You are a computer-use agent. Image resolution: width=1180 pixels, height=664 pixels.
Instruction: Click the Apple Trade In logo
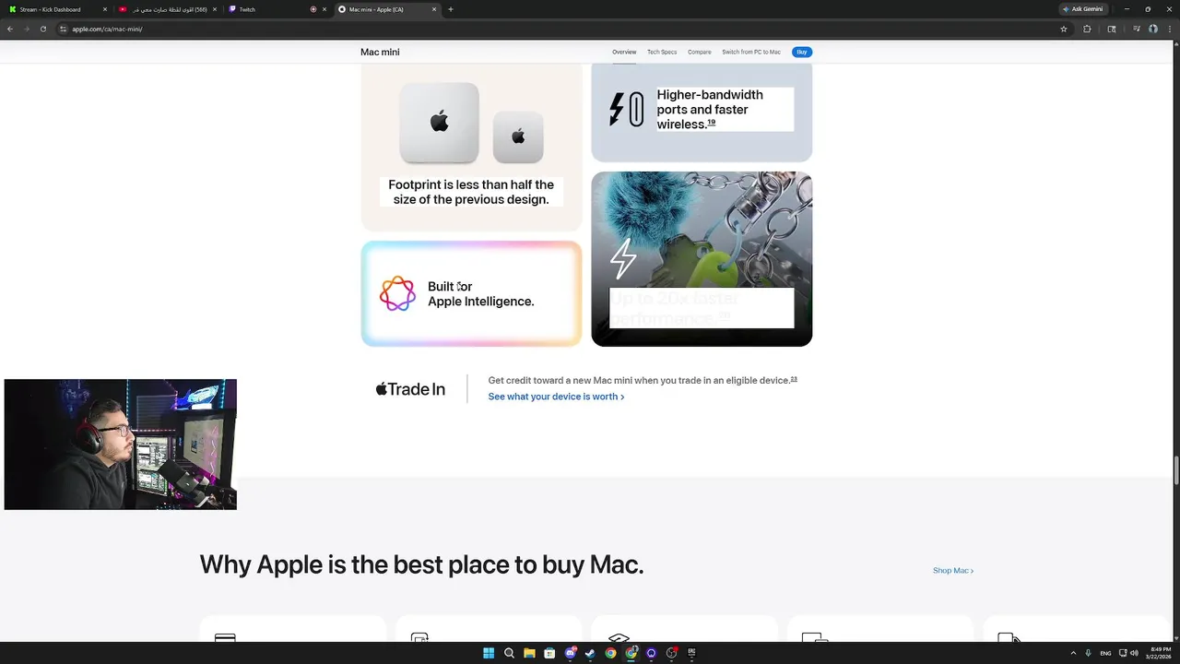pyautogui.click(x=410, y=388)
